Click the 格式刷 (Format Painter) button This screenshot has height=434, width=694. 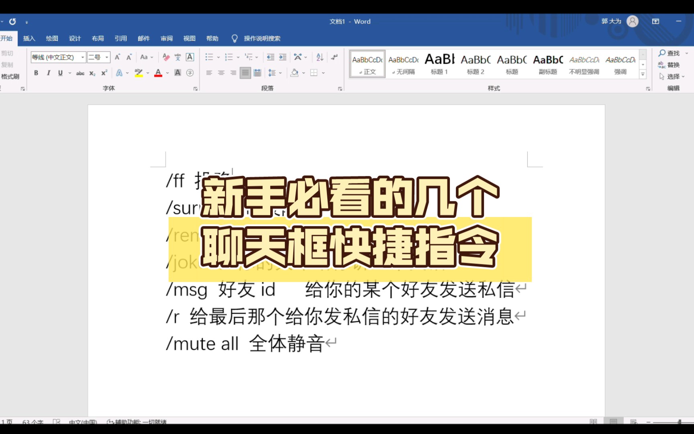[10, 76]
